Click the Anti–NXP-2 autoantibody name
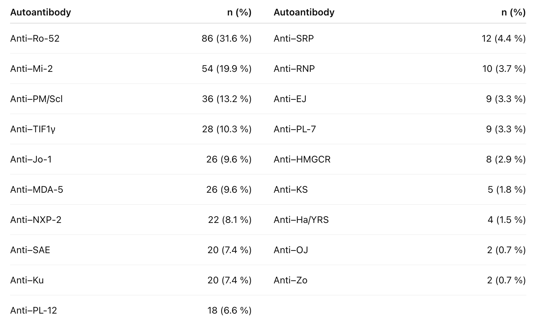 (x=36, y=220)
